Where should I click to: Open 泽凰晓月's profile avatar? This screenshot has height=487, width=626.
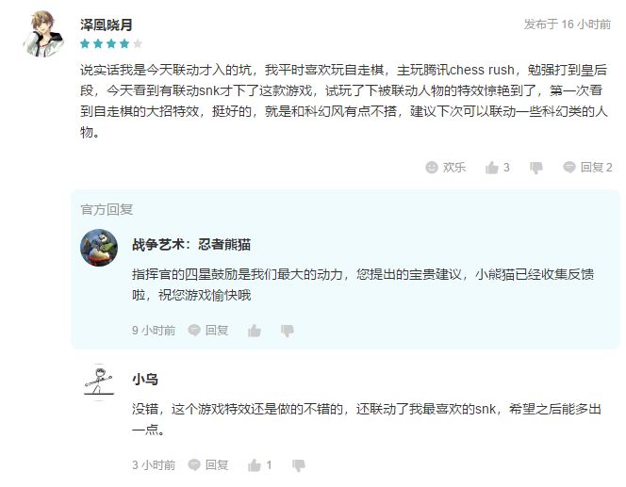pyautogui.click(x=43, y=34)
